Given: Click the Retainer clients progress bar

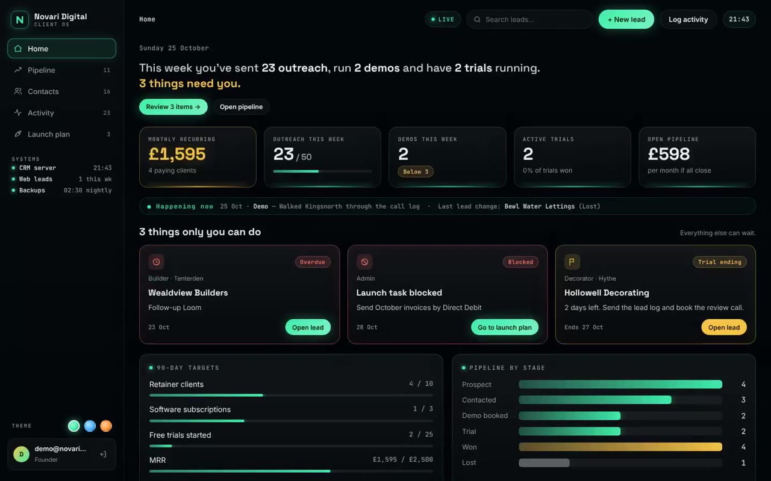Looking at the screenshot, I should coord(291,395).
